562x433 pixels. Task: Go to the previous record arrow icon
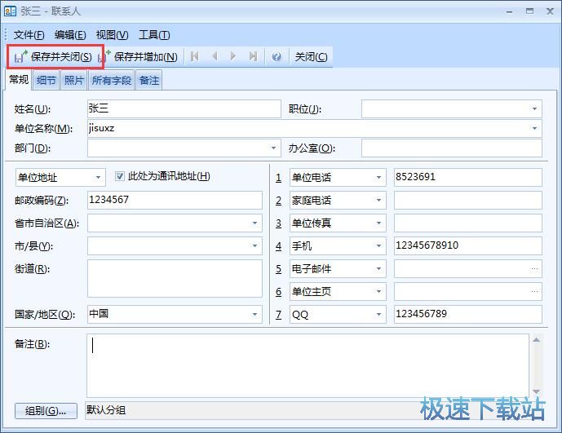[215, 56]
